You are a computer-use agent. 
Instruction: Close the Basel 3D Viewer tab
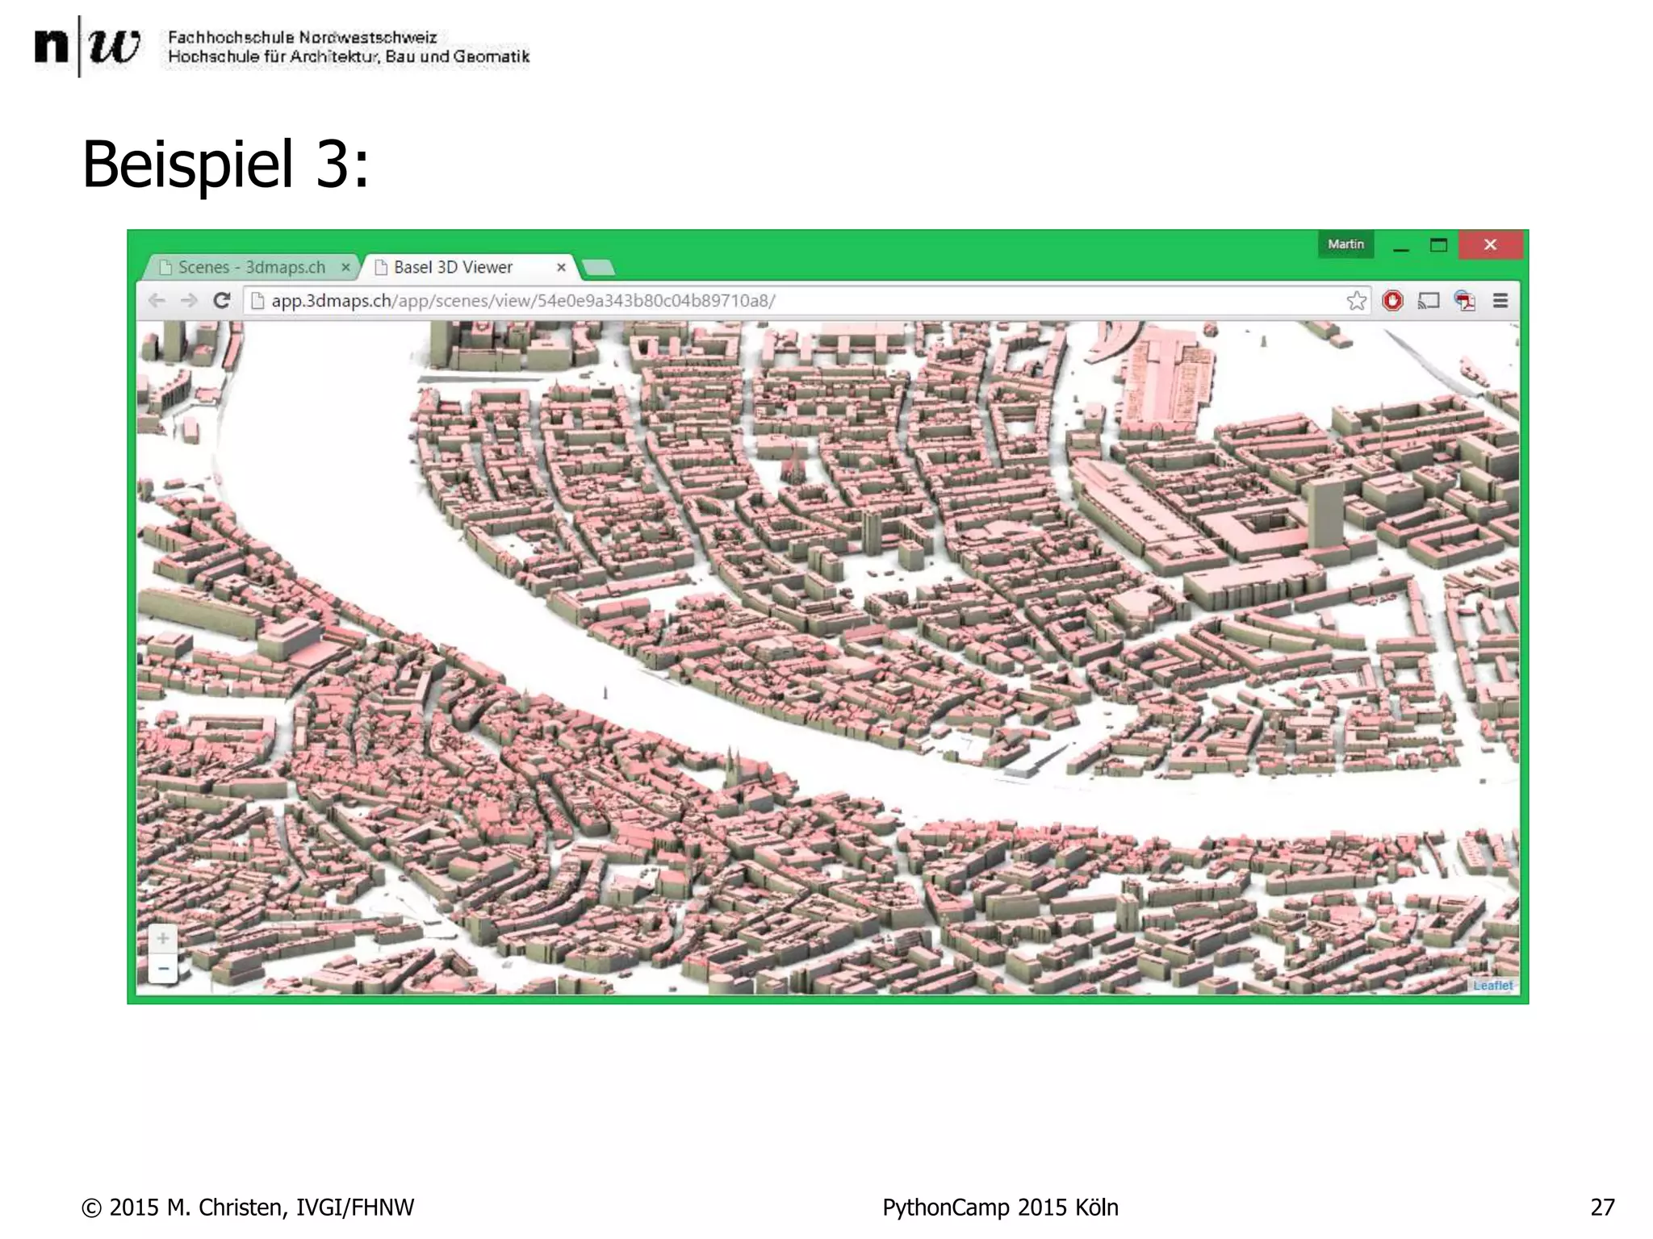click(x=561, y=267)
